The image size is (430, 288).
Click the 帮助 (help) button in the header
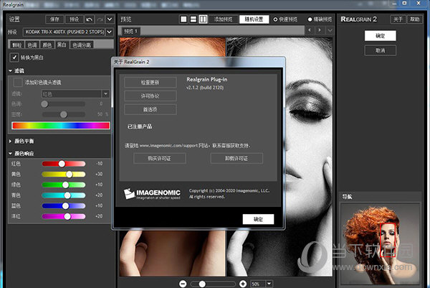(x=415, y=19)
